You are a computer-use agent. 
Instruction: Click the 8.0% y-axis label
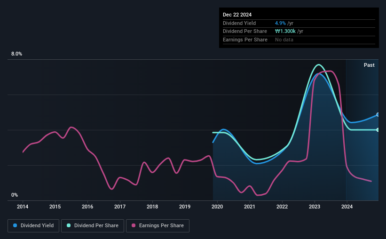click(16, 54)
